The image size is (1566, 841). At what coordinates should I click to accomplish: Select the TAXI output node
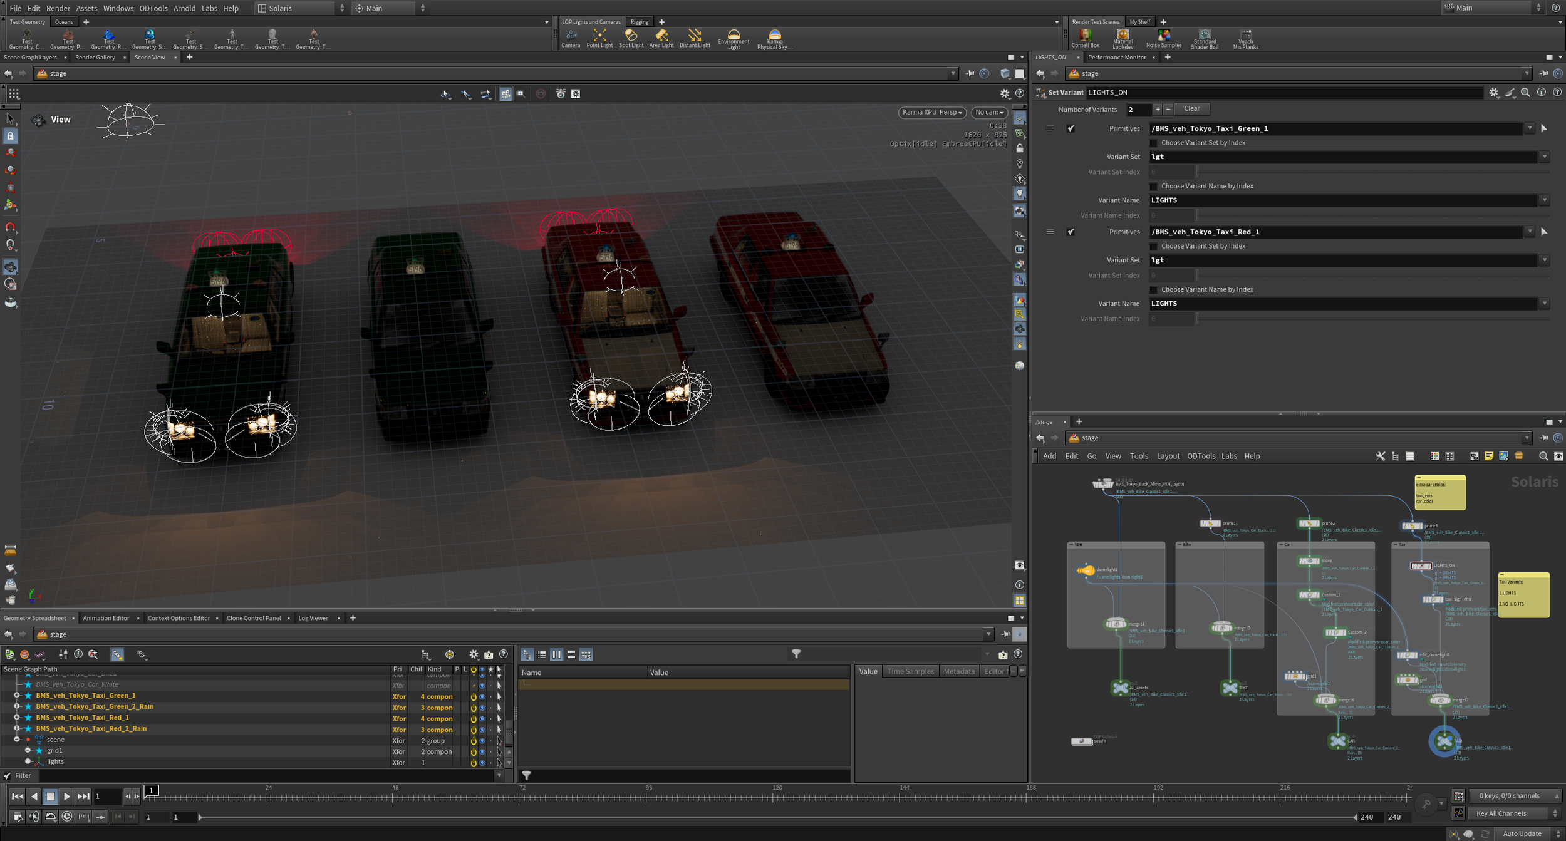click(x=1444, y=741)
